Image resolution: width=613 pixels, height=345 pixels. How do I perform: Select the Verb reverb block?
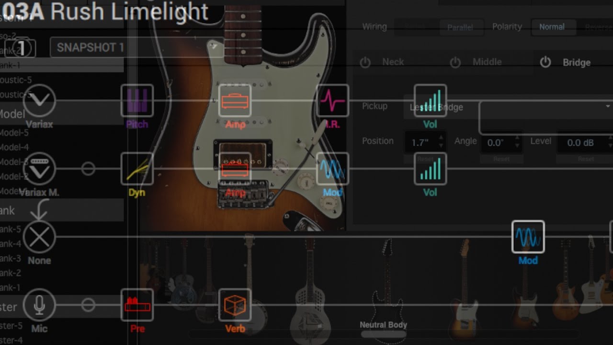coord(235,305)
